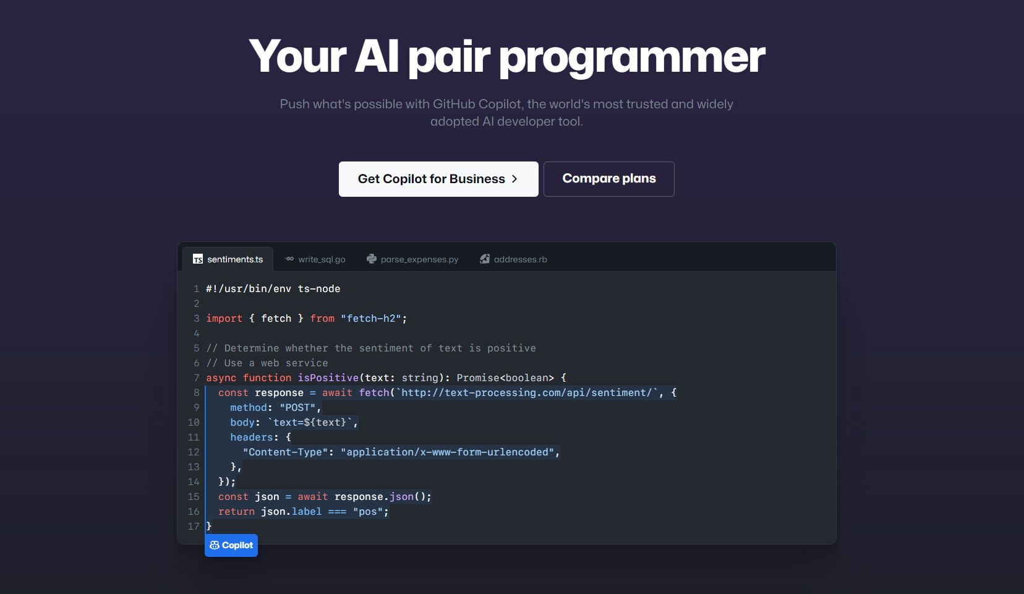Click Get Copilot for Business button
Viewport: 1024px width, 594px height.
click(x=438, y=179)
